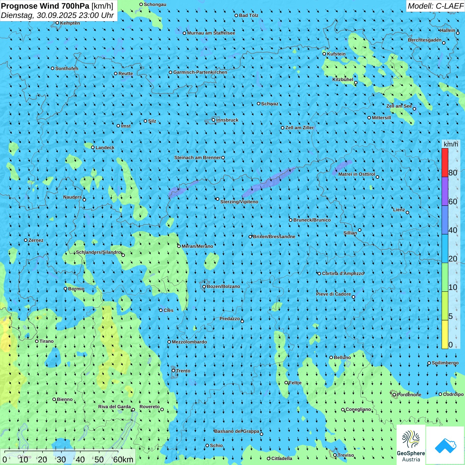Click the 'Cles' town label
The height and width of the screenshot is (465, 465).
[168, 310]
